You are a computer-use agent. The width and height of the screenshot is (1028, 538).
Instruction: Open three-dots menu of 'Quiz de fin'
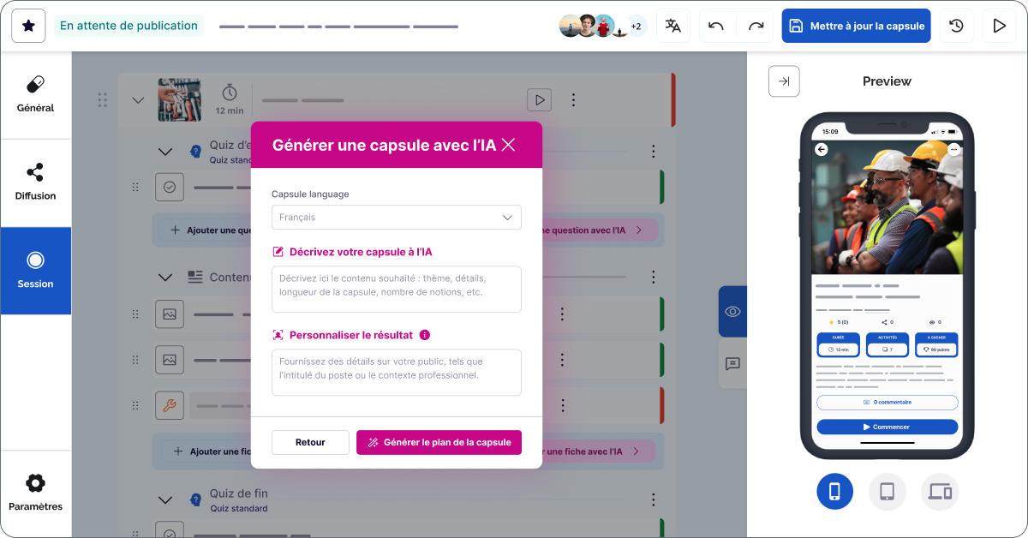pyautogui.click(x=653, y=499)
